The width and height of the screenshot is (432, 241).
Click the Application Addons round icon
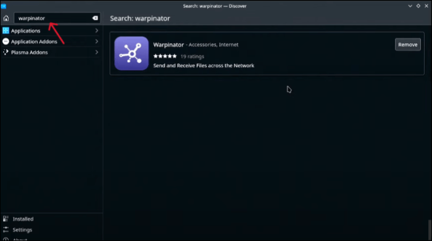click(x=6, y=41)
